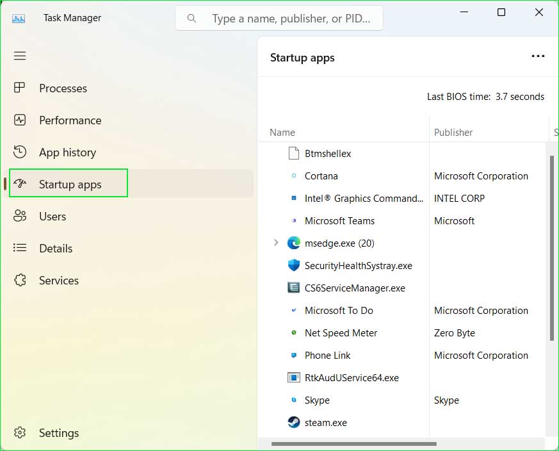This screenshot has width=559, height=451.
Task: Click the Processes sidebar icon
Action: click(x=19, y=88)
